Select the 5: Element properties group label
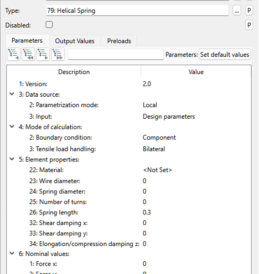259x274 pixels. (x=49, y=160)
